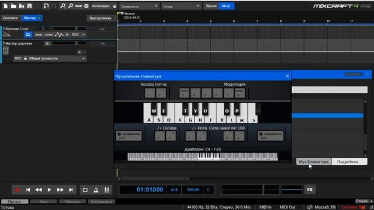This screenshot has width=374, height=210.
Task: Click the full-range mini piano strip
Action: click(x=203, y=157)
